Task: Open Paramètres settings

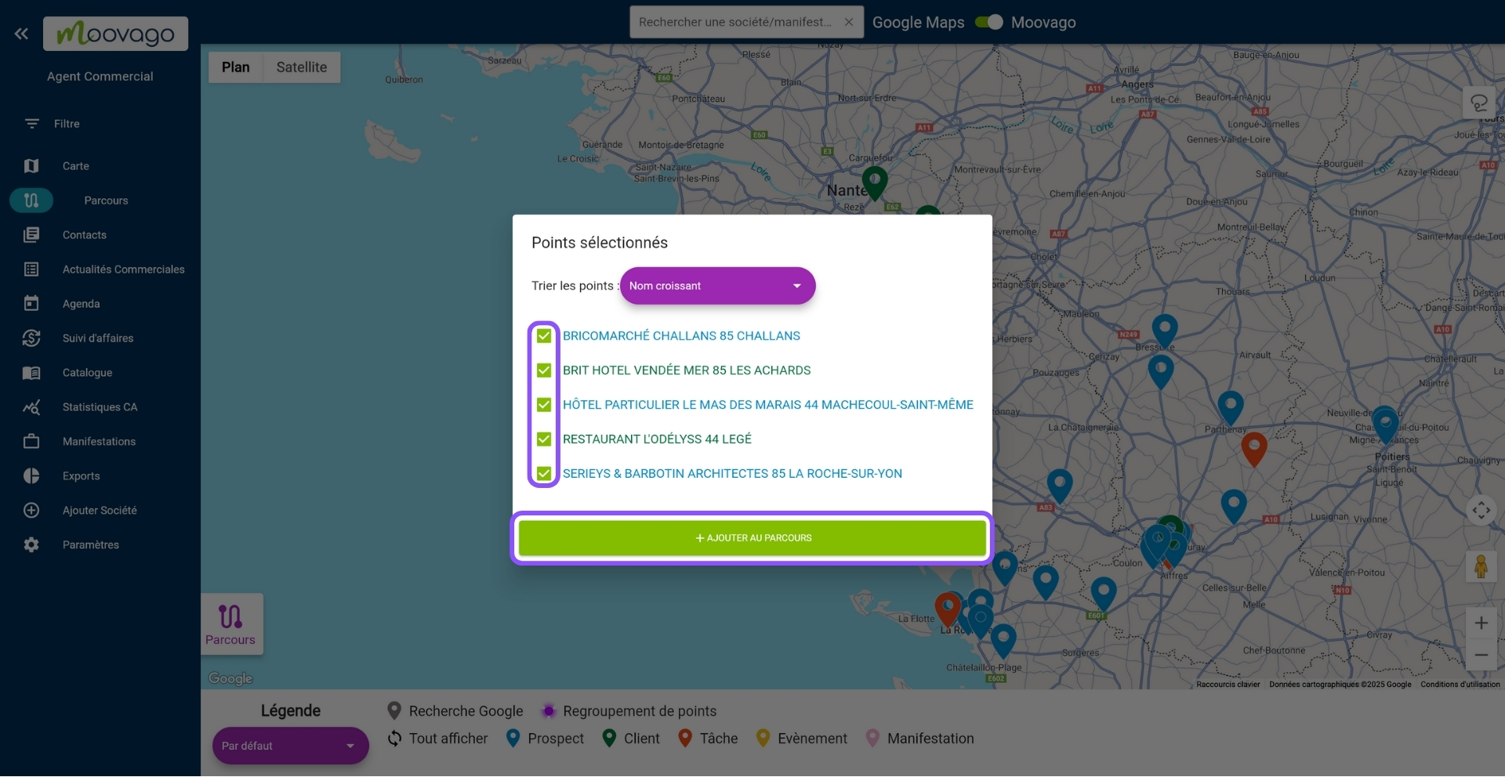Action: pos(91,544)
